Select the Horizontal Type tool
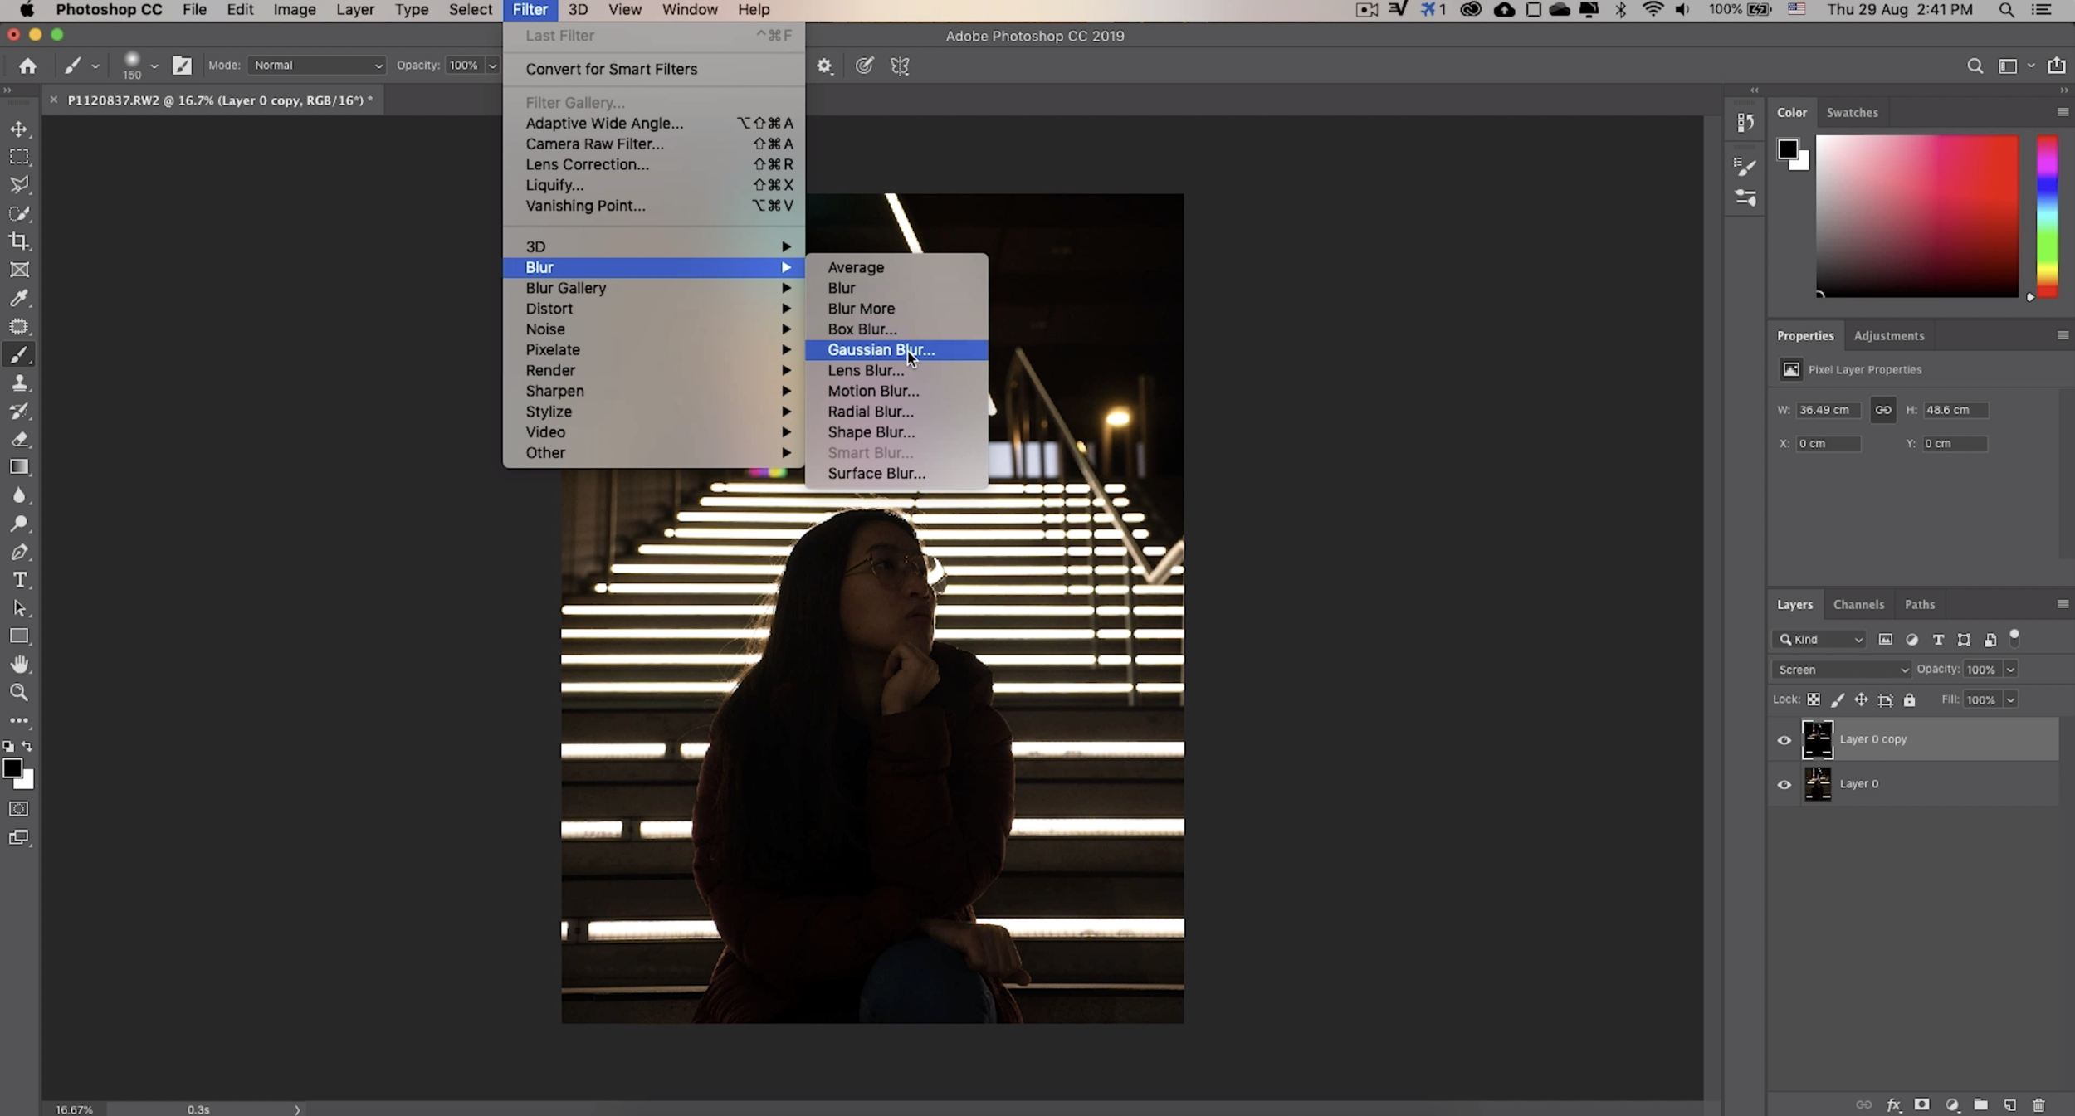 click(x=19, y=580)
